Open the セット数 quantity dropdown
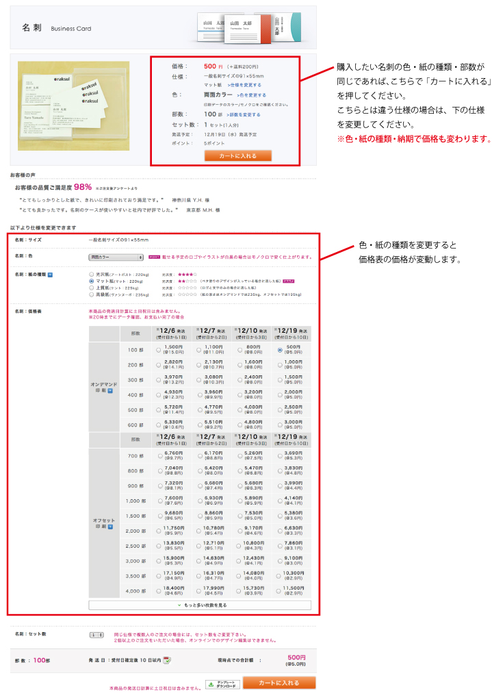The height and width of the screenshot is (695, 492). click(96, 635)
